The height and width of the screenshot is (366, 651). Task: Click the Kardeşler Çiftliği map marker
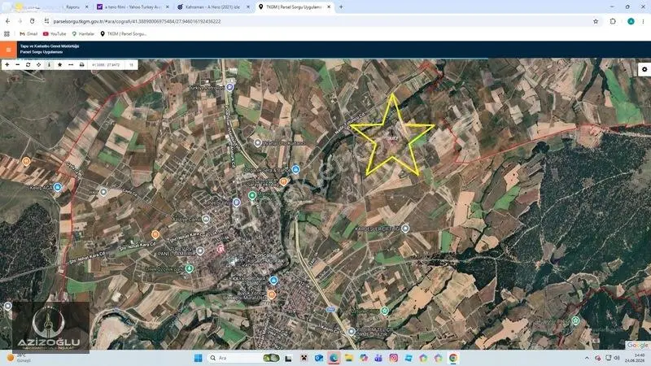point(405,228)
